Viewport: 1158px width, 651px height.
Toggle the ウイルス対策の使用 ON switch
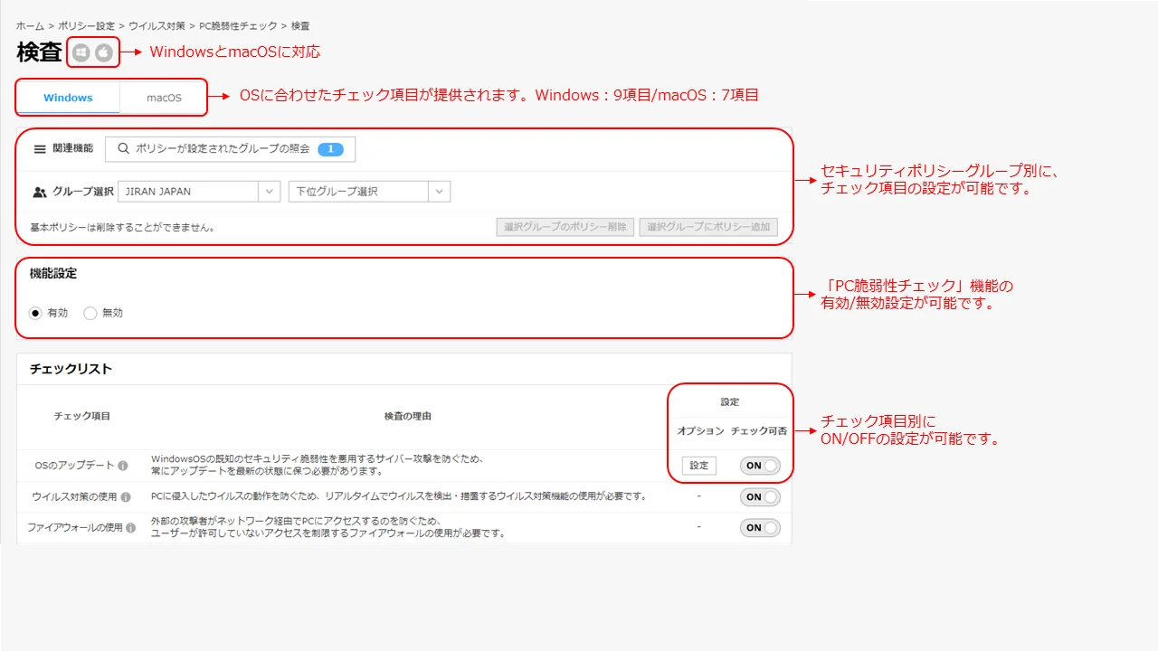pos(760,497)
